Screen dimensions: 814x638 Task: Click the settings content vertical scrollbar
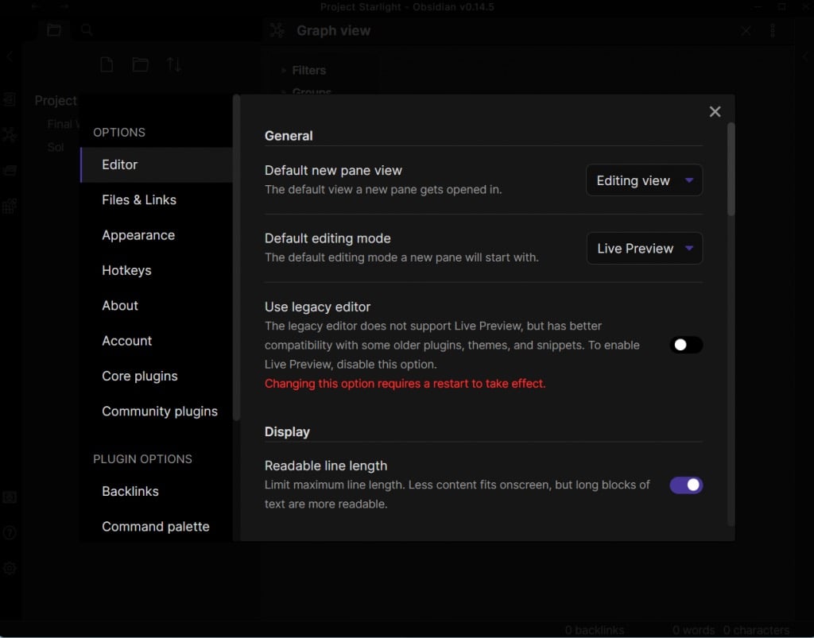731,168
